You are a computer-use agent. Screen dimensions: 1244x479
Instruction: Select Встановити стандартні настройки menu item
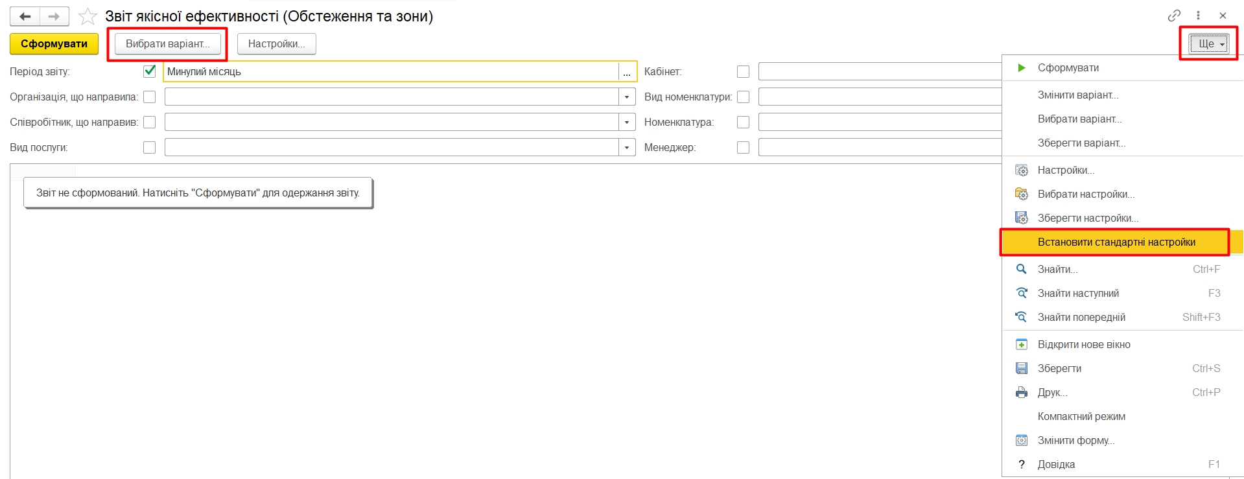point(1116,242)
